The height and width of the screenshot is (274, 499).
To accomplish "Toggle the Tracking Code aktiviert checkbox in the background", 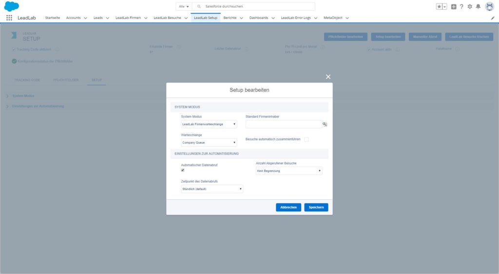I will 14,50.
